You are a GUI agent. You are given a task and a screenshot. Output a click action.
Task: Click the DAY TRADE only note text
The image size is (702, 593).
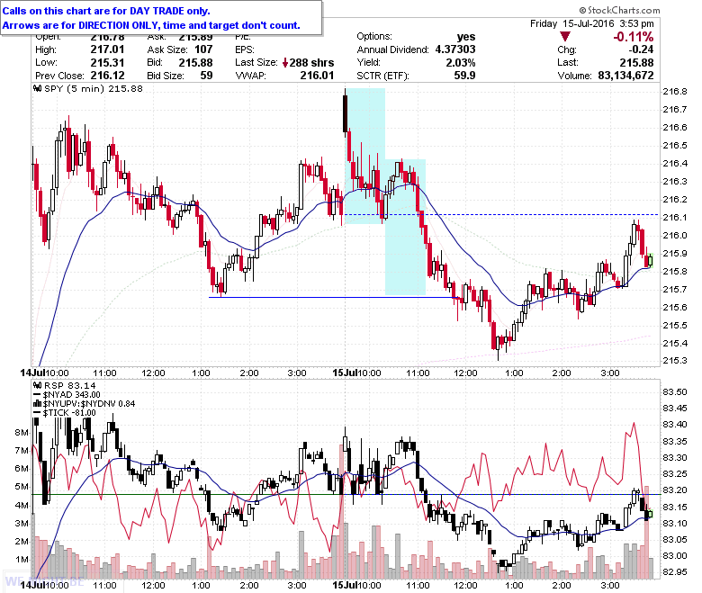pyautogui.click(x=106, y=11)
